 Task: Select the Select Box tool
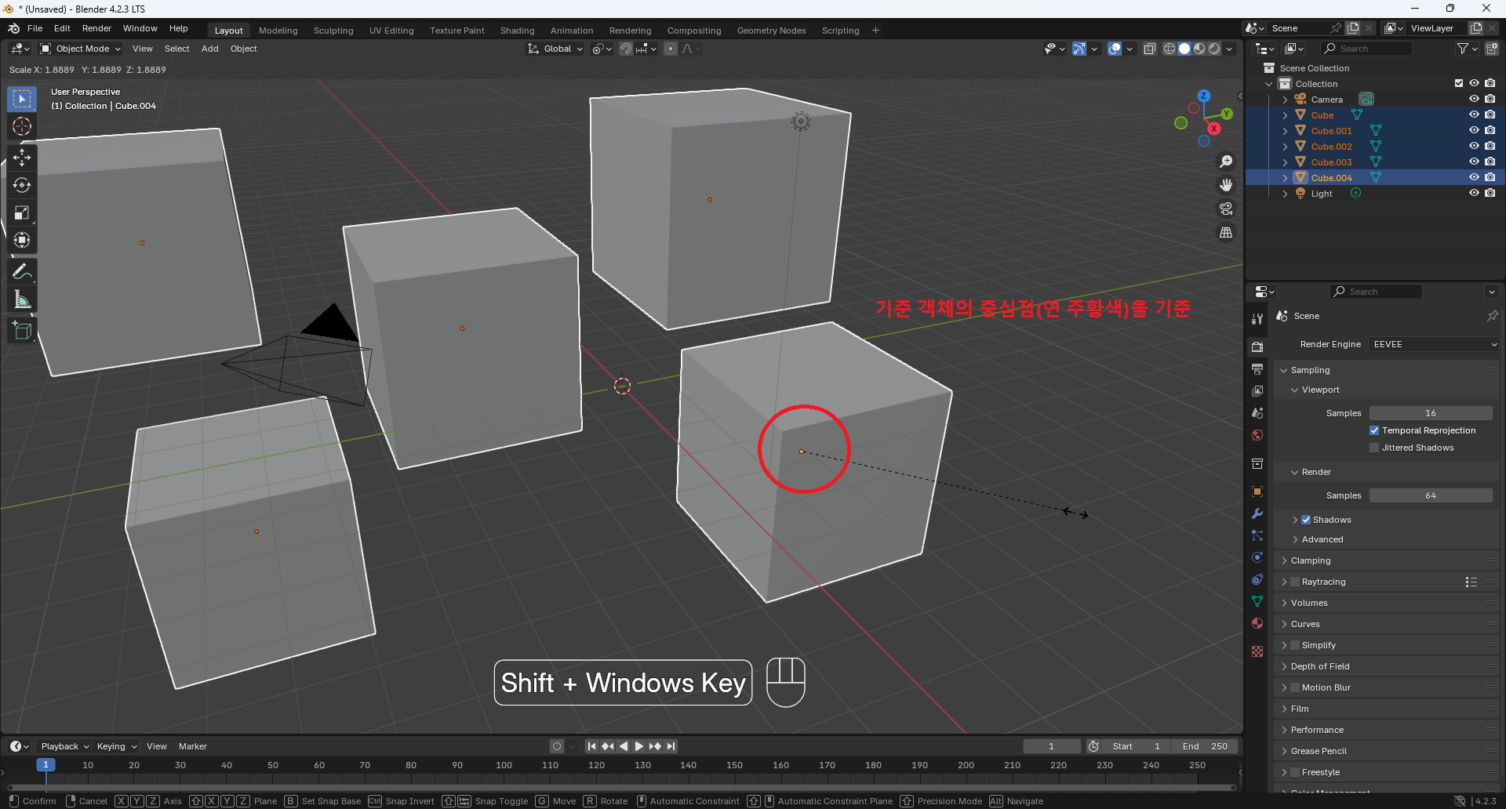pyautogui.click(x=22, y=99)
